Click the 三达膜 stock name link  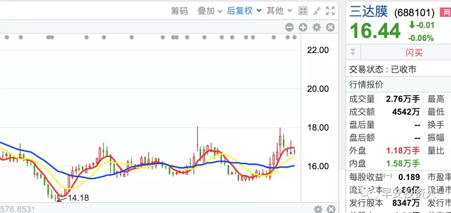[369, 11]
